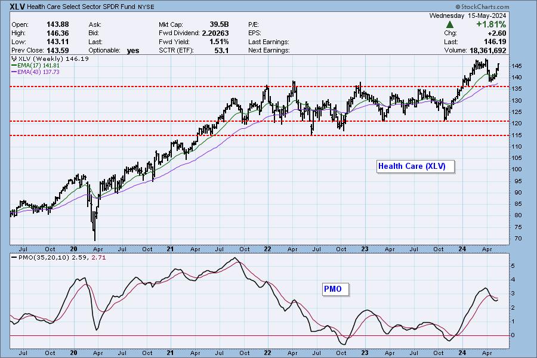Click year 24 on the price chart's time axis
537x358 pixels.
(462, 249)
